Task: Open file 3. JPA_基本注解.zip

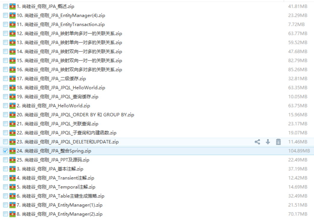Action: (x=50, y=169)
